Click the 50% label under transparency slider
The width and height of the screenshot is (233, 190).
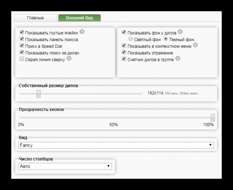114,124
